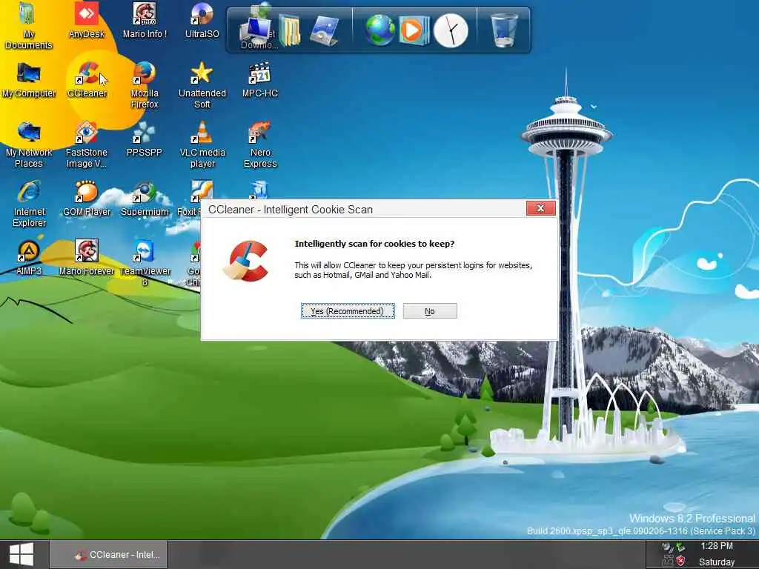Viewport: 759px width, 569px height.
Task: Click the analog clock in the dock
Action: [x=451, y=30]
